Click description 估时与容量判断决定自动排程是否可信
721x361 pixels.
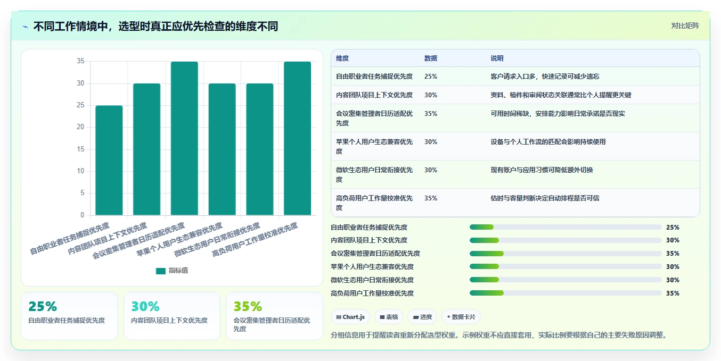545,198
